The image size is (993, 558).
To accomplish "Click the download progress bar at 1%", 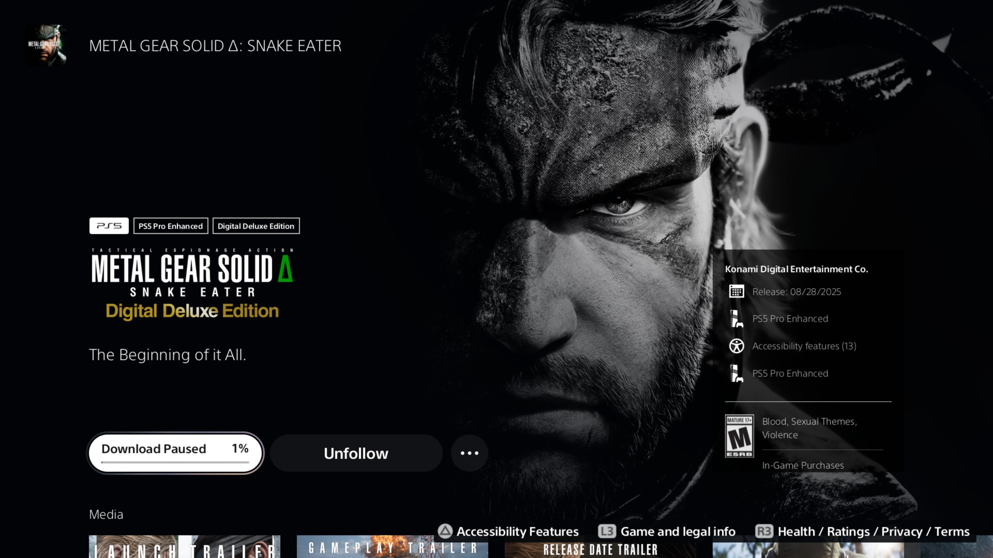I will pos(175,462).
